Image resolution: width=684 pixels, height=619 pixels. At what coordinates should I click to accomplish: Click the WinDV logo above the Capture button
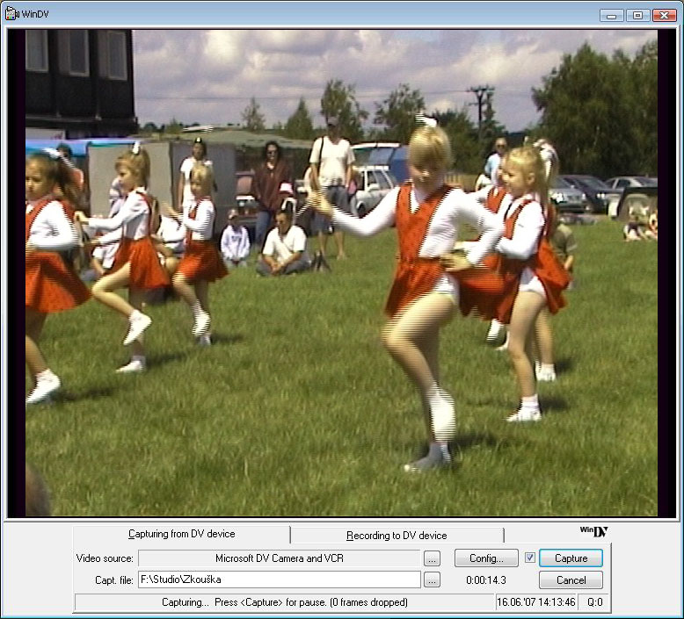pos(593,531)
